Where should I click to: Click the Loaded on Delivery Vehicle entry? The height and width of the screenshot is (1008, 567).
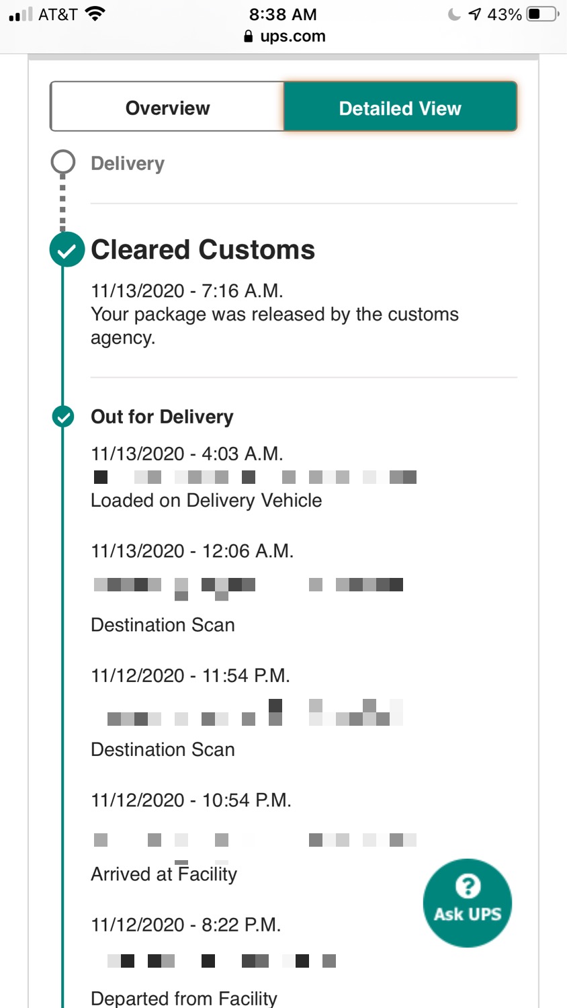pos(206,501)
